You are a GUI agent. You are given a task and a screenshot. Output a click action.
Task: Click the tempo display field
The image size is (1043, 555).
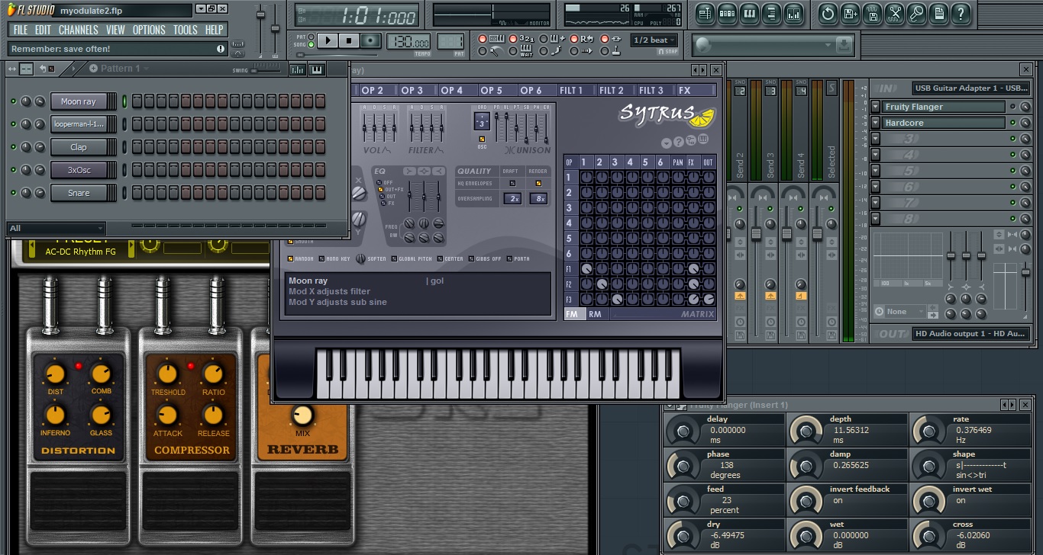click(408, 41)
